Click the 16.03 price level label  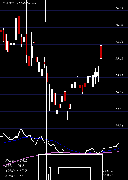(119, 25)
